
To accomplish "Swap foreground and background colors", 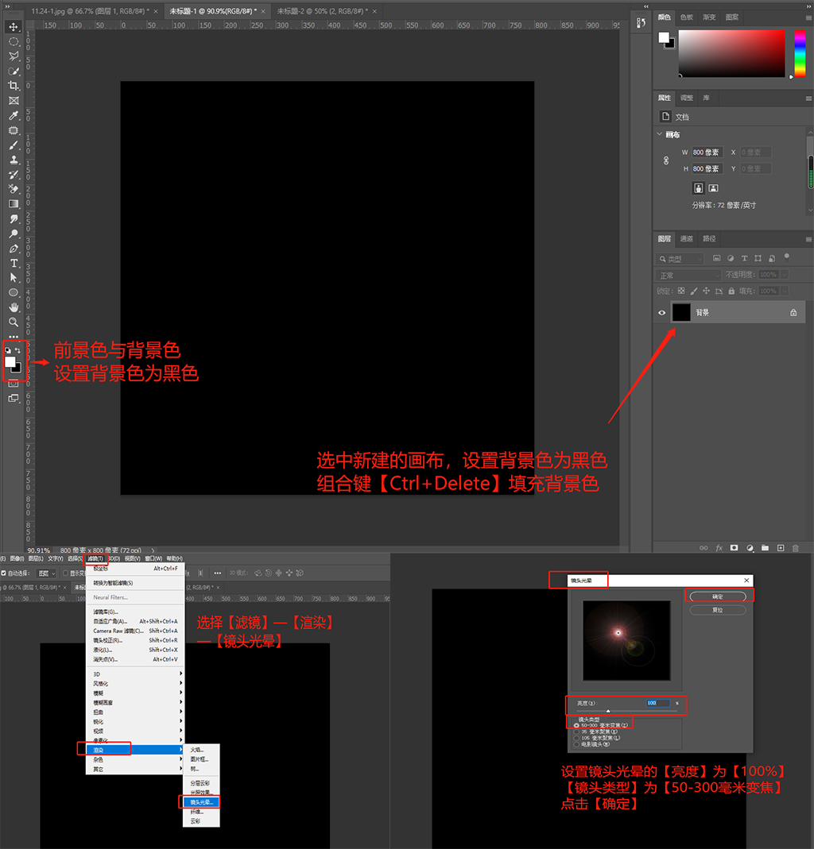I will [x=17, y=350].
